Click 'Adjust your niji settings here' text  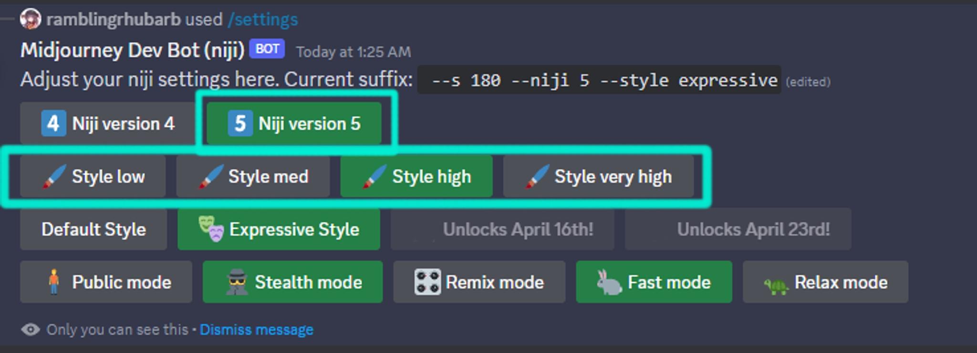[149, 79]
